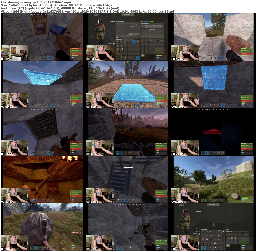Click the toolbox icon slot in cupboard panel
This screenshot has height=251, width=257.
click(143, 36)
